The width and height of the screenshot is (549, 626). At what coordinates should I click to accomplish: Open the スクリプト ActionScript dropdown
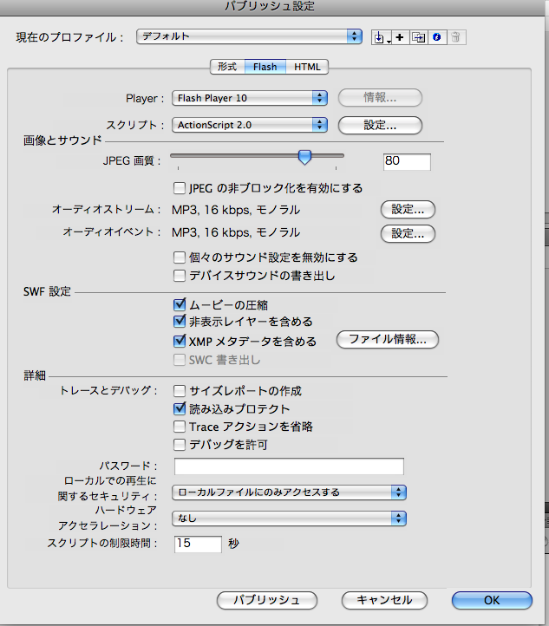pos(250,125)
